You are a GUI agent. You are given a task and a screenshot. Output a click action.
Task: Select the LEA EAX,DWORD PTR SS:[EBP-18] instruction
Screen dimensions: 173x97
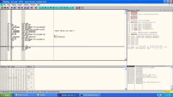[x=34, y=34]
